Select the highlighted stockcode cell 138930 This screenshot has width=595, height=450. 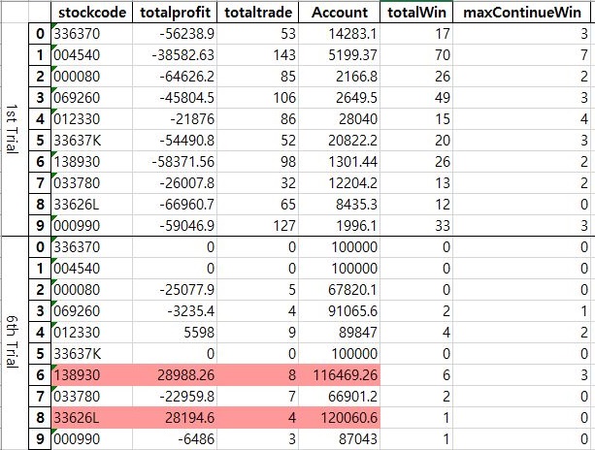tap(91, 375)
